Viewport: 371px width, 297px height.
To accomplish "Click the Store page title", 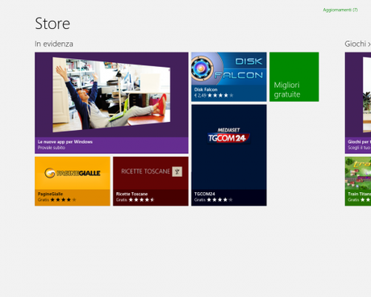I will 52,23.
